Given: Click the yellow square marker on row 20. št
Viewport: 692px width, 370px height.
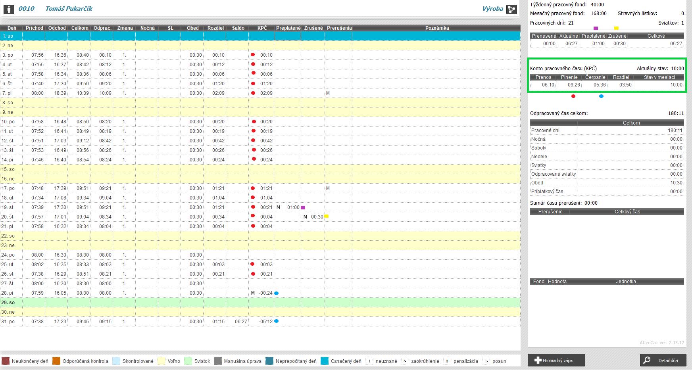Looking at the screenshot, I should tap(326, 216).
